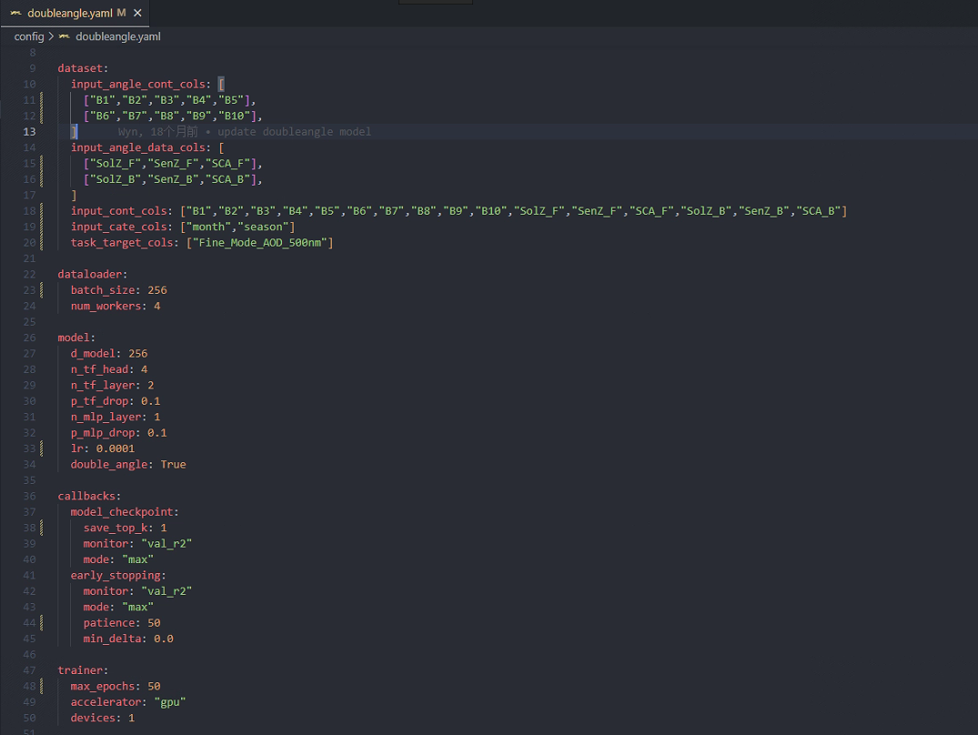Image resolution: width=978 pixels, height=735 pixels.
Task: Click the 'input_cate_cols' key
Action: pyautogui.click(x=118, y=227)
